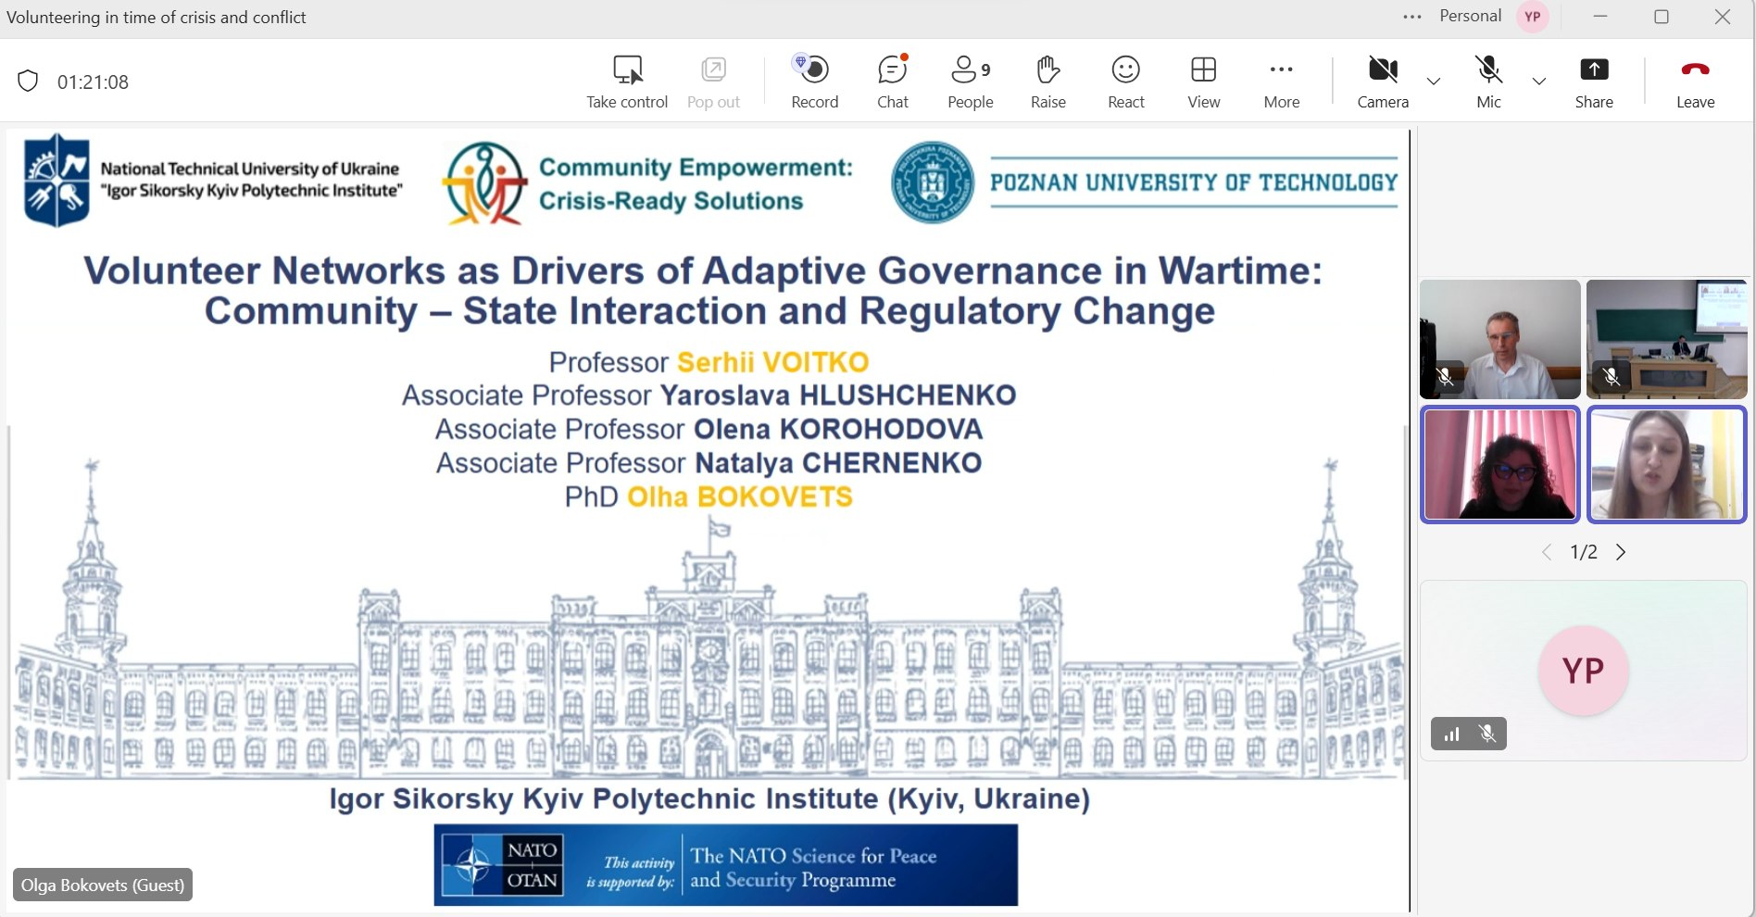Screen dimensions: 1756x917
Task: Click the Take control icon
Action: click(x=627, y=69)
